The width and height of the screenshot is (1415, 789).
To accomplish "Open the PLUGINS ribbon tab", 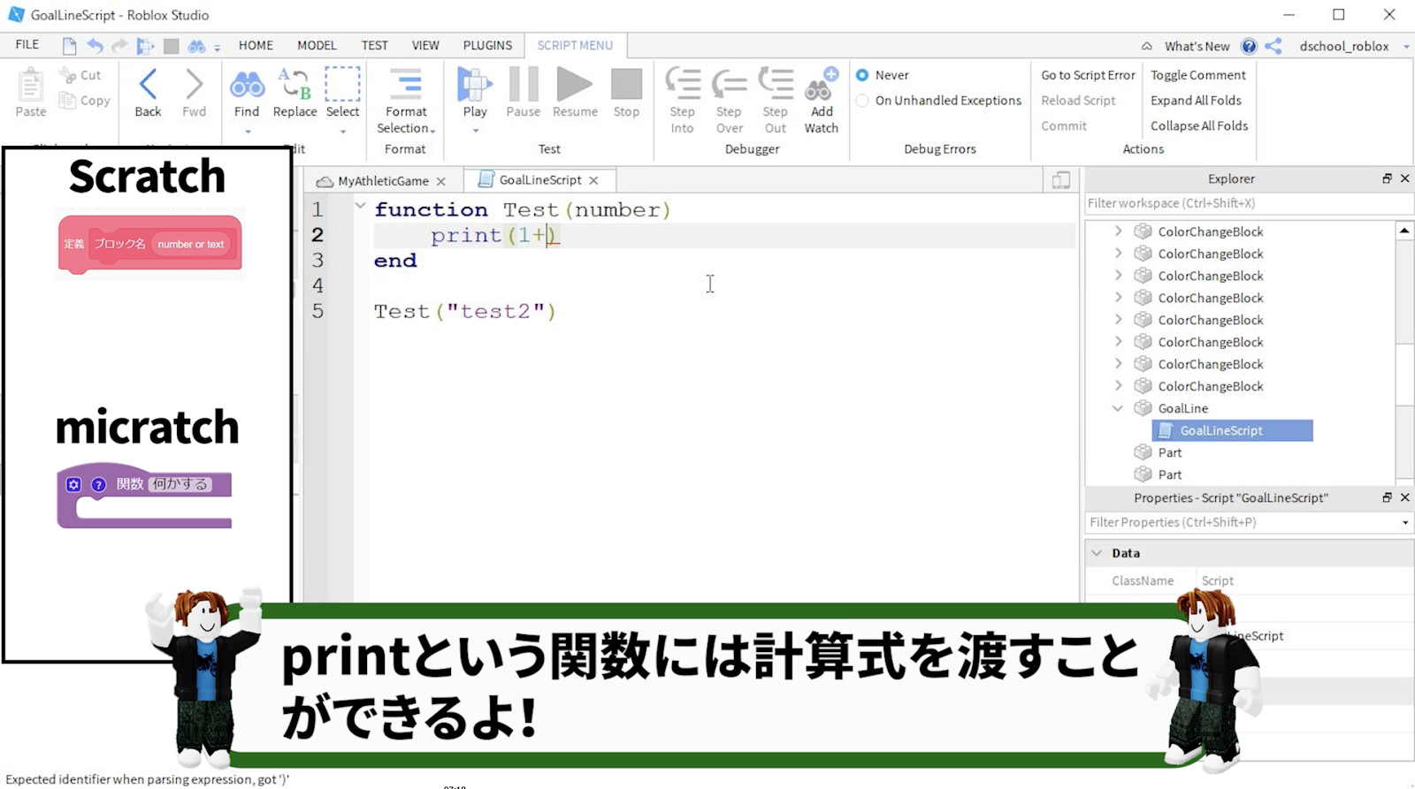I will tap(487, 45).
